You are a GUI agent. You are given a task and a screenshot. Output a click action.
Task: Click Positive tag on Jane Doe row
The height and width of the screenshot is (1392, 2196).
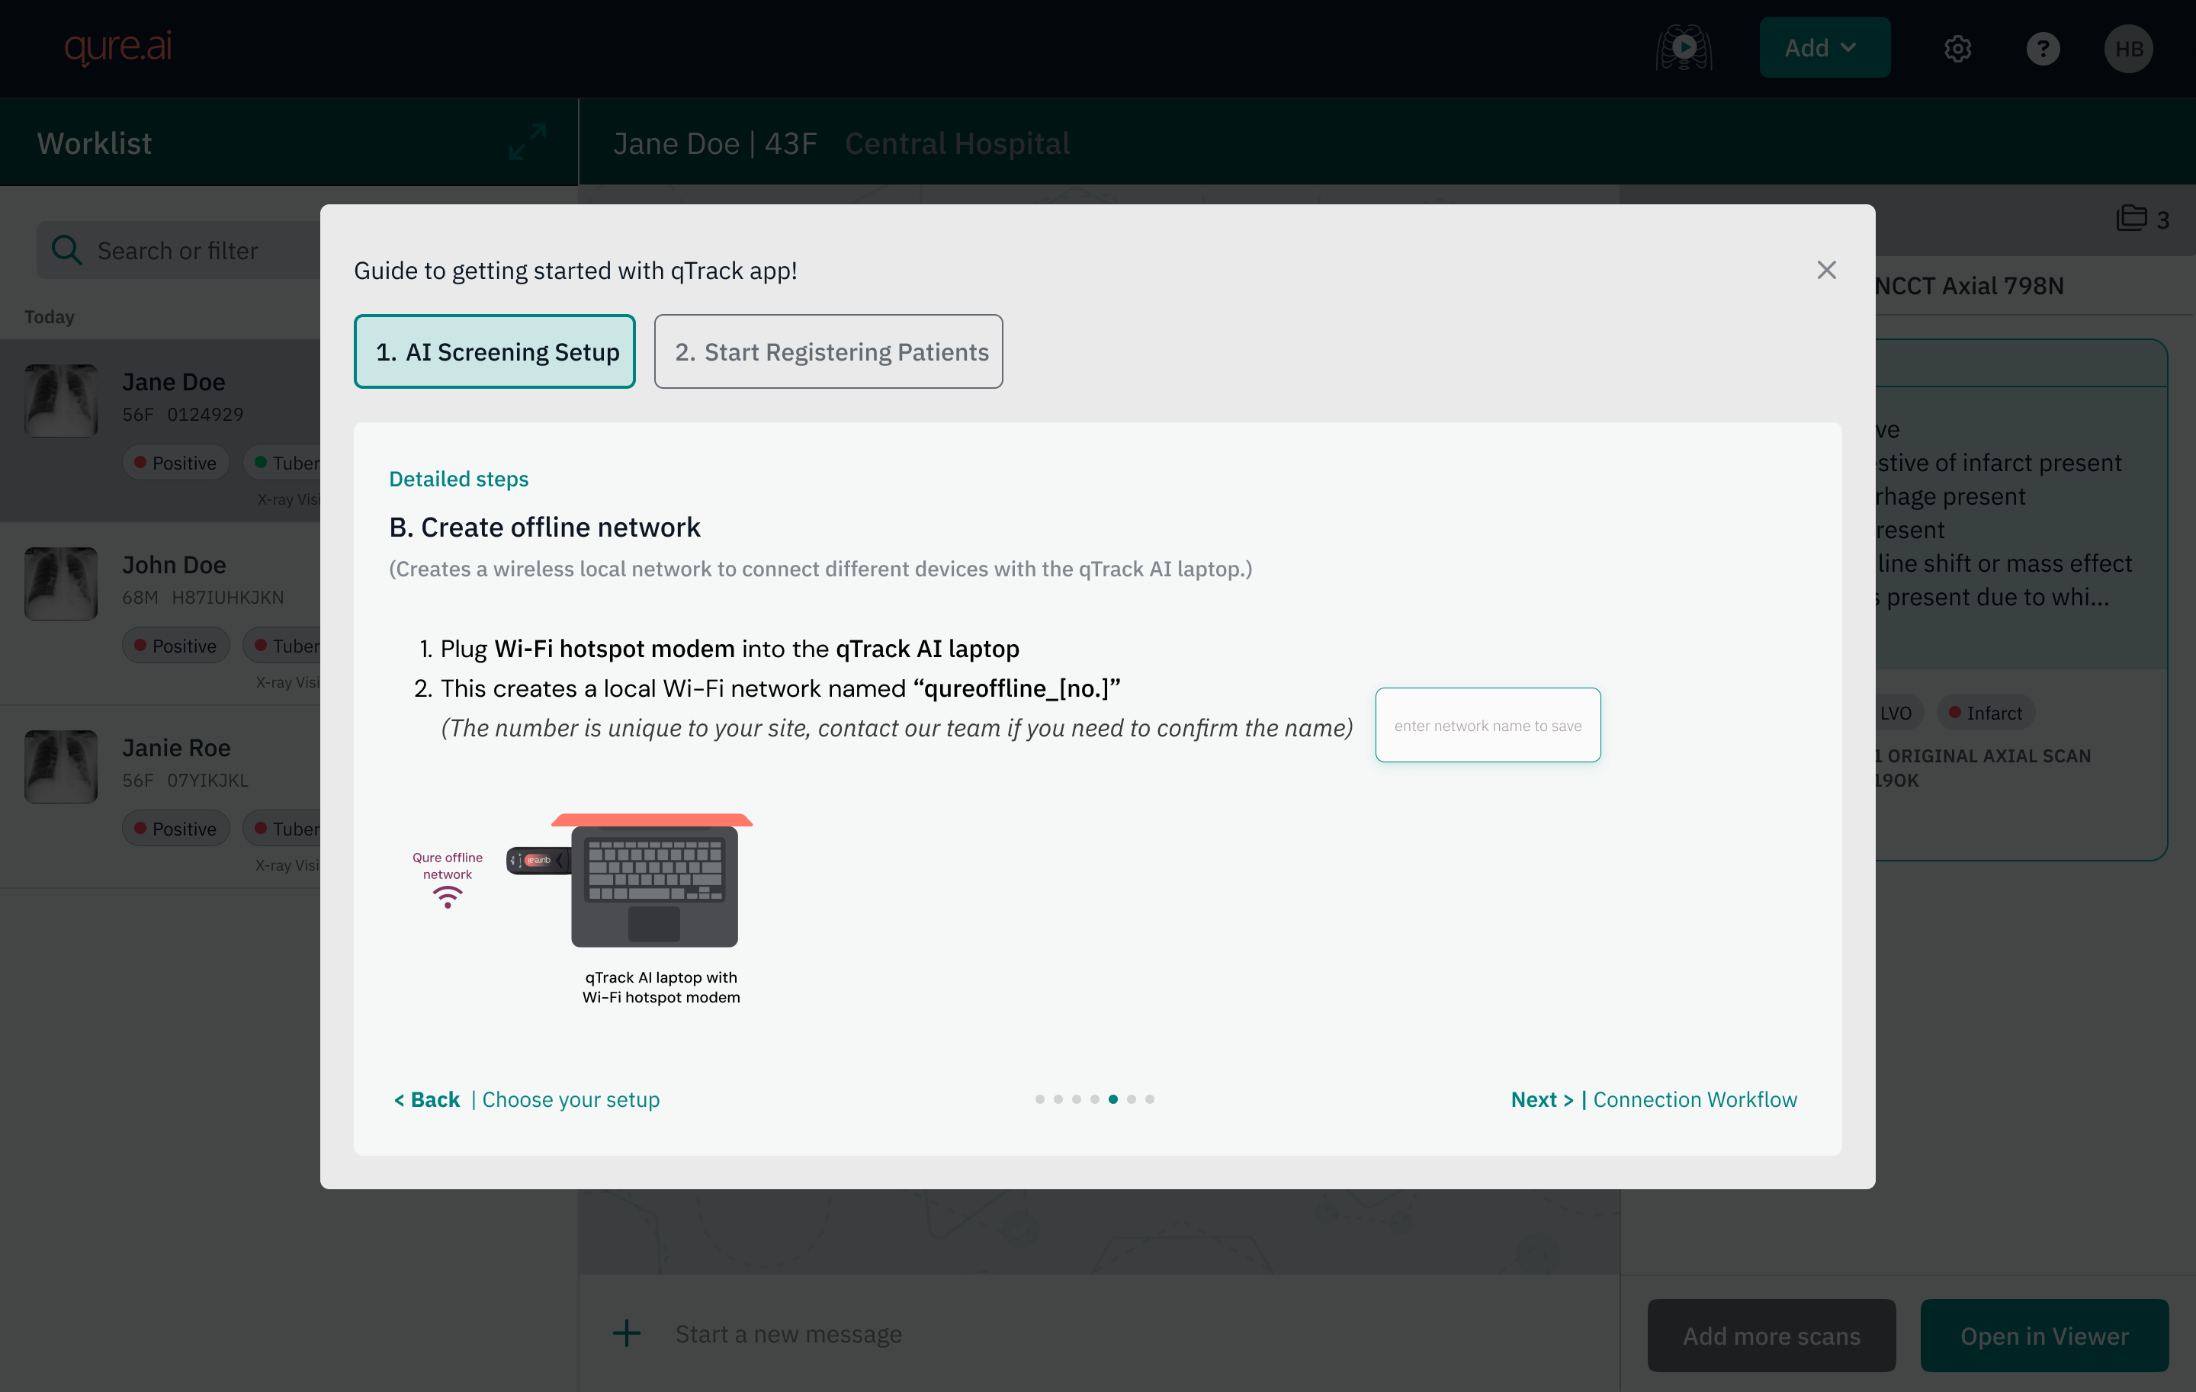click(176, 463)
